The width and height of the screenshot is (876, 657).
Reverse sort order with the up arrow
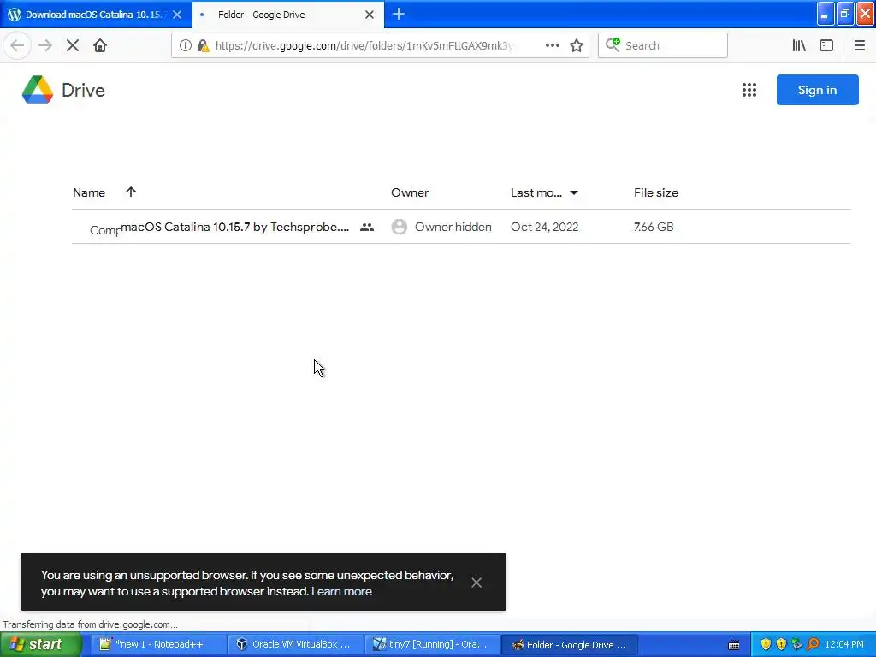[131, 192]
